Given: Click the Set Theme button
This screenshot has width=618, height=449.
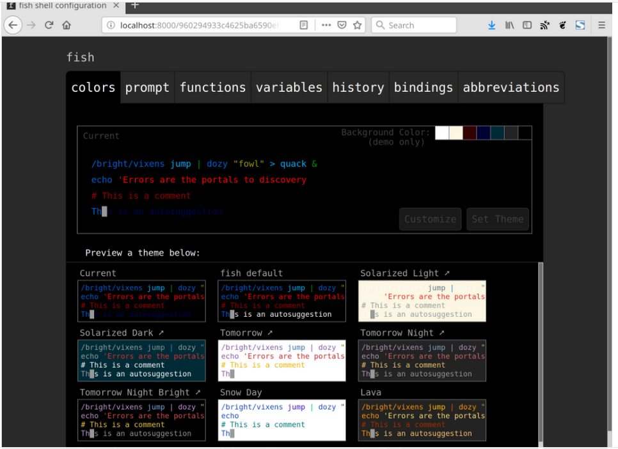Looking at the screenshot, I should [498, 219].
